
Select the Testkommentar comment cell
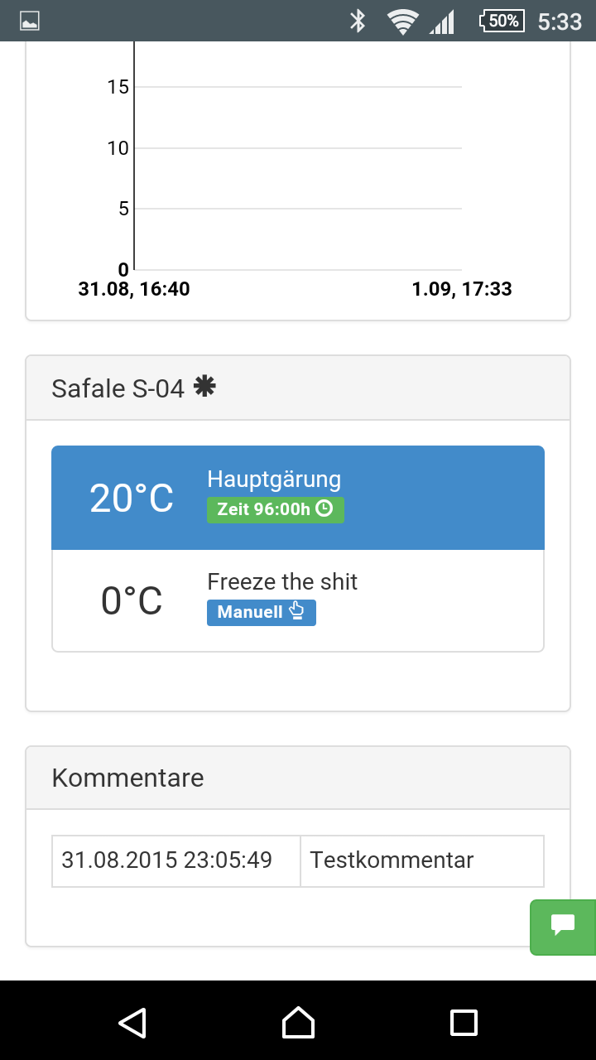421,860
